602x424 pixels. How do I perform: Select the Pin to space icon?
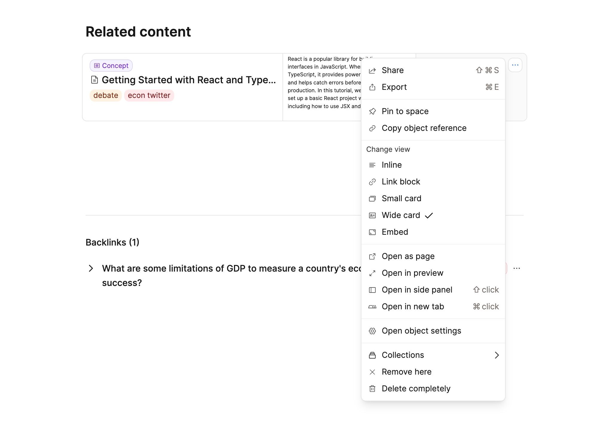373,111
